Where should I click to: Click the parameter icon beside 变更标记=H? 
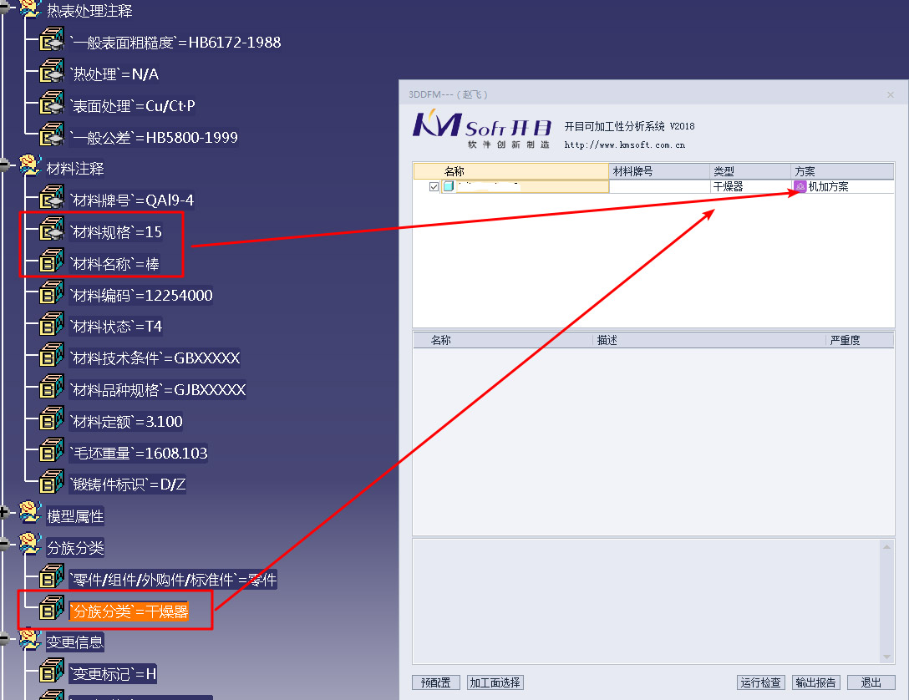point(51,672)
